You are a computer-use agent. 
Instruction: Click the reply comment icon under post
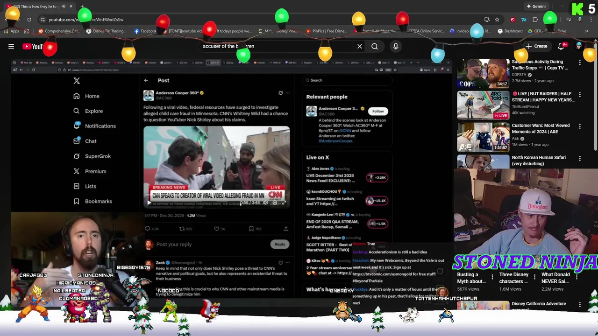[x=148, y=229]
